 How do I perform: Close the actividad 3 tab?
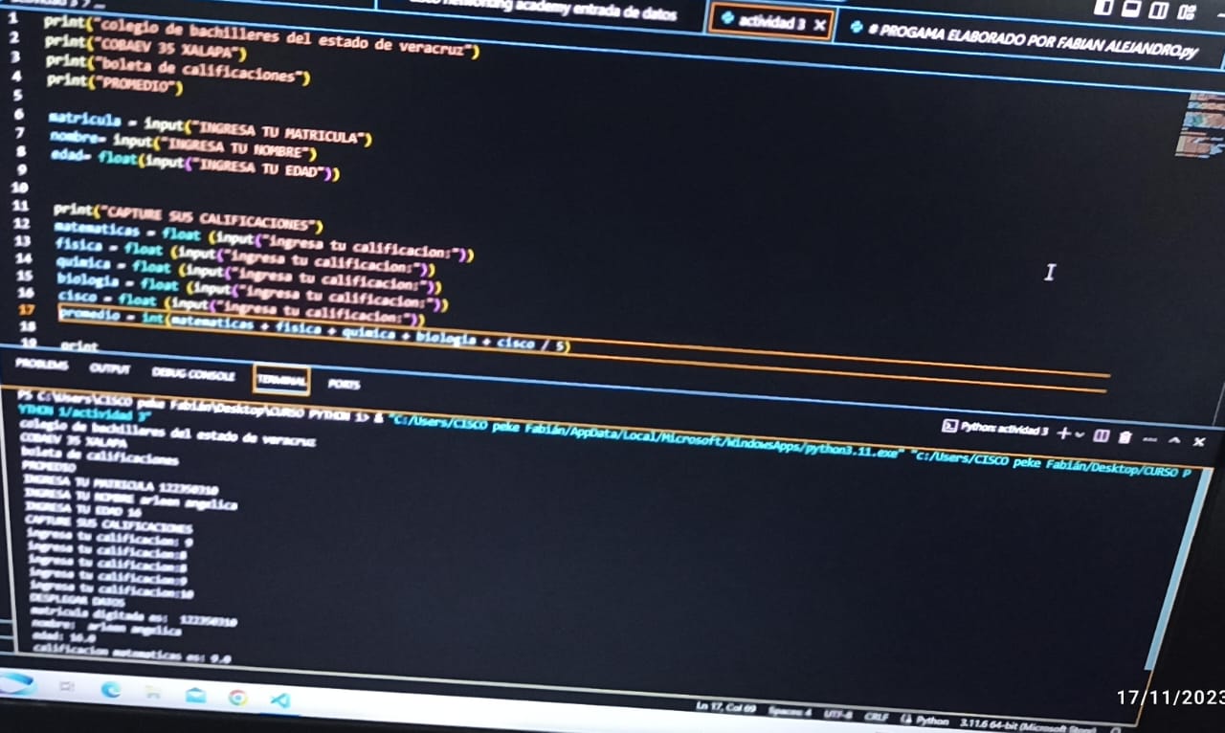(819, 25)
